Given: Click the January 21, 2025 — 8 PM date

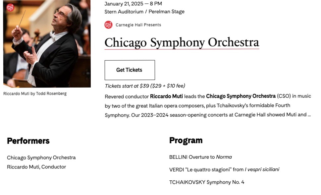Looking at the screenshot, I should click(133, 4).
